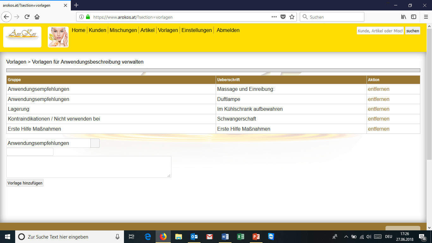Image resolution: width=432 pixels, height=243 pixels.
Task: Click the microphone icon in Windows search
Action: pos(118,237)
